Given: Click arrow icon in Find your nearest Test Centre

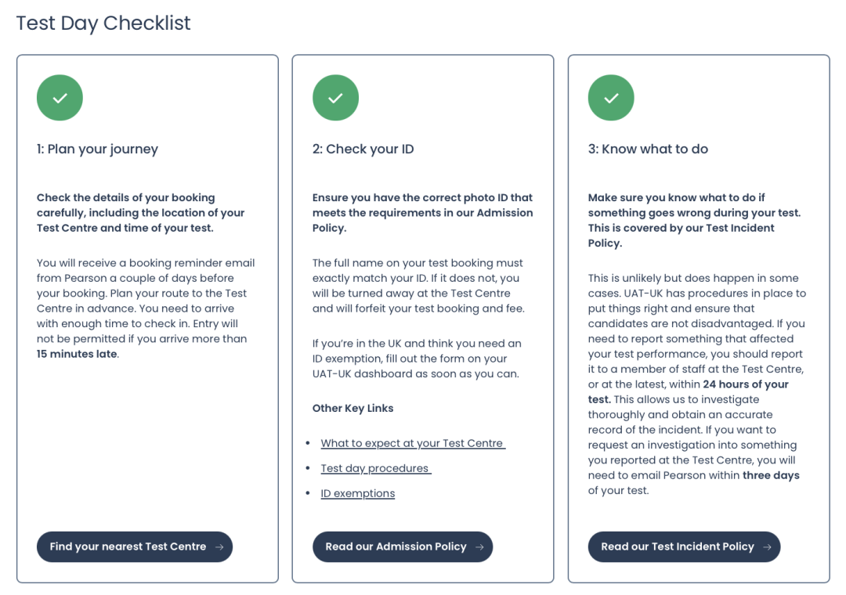Looking at the screenshot, I should [x=219, y=547].
